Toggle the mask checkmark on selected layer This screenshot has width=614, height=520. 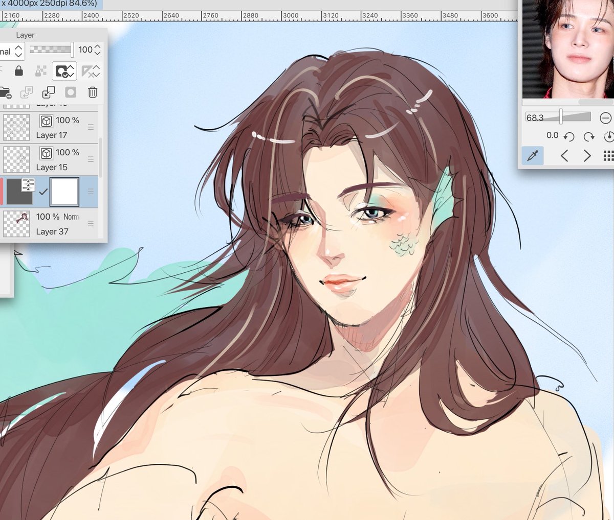43,192
